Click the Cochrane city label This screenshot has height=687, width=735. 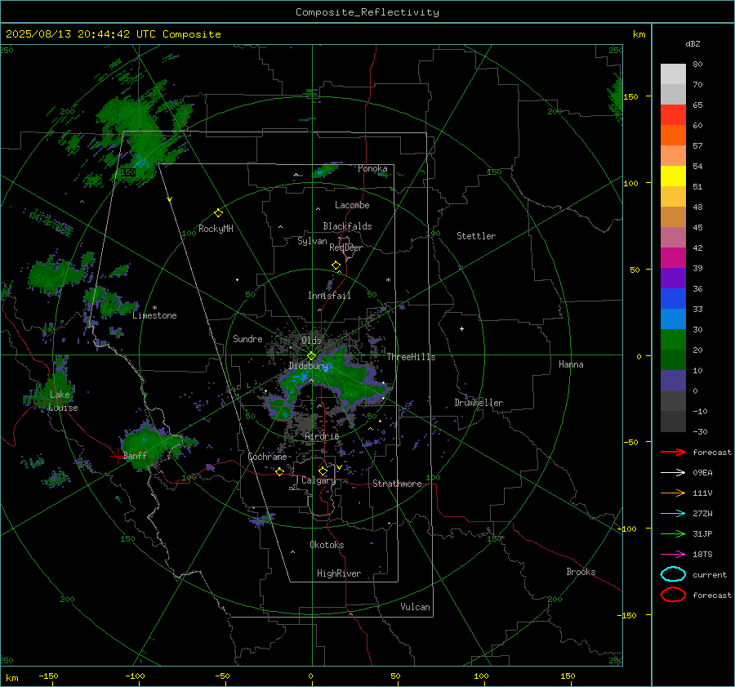267,457
